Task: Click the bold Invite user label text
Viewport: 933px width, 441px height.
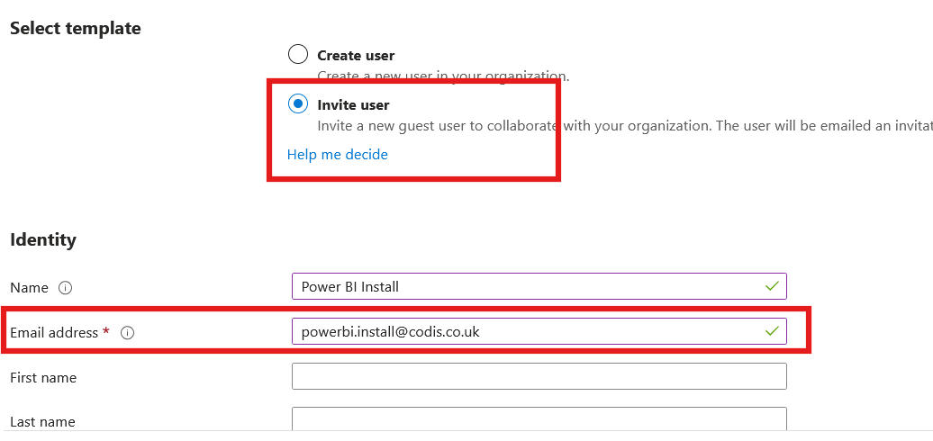Action: click(x=353, y=104)
